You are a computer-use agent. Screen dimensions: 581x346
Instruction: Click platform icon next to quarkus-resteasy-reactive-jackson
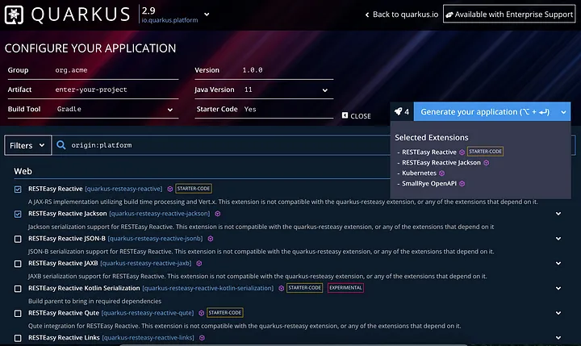218,214
